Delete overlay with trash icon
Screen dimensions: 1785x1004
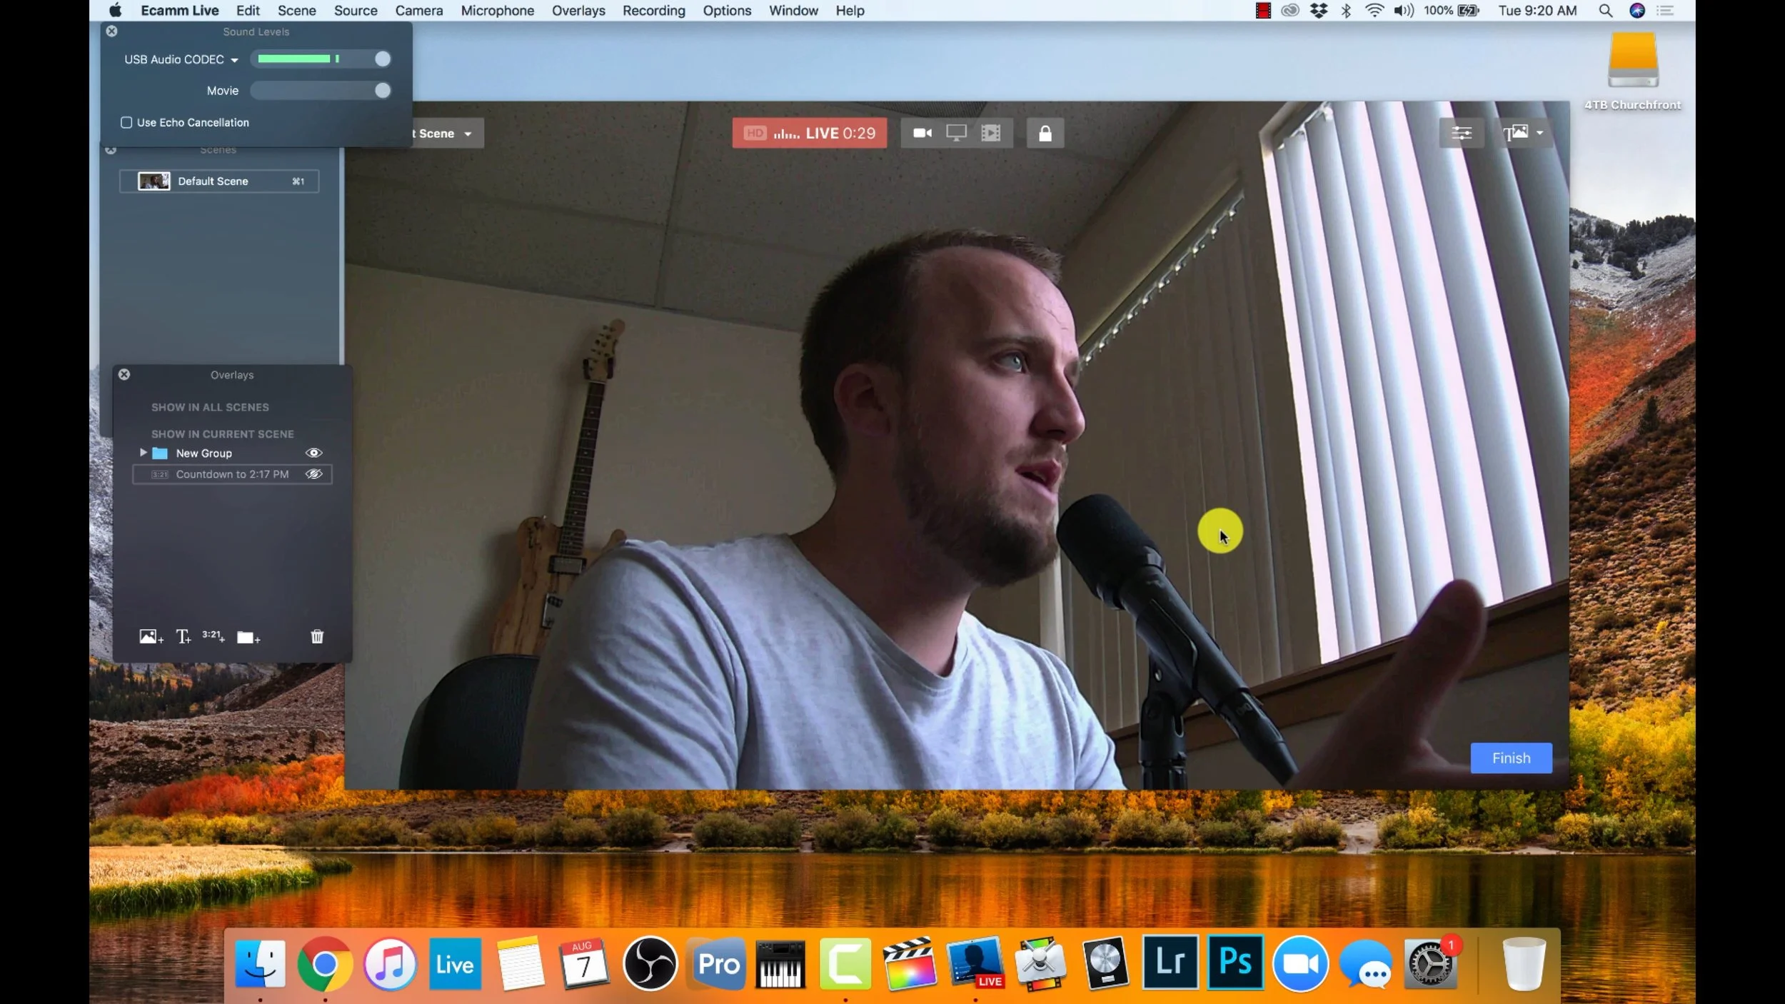point(317,636)
